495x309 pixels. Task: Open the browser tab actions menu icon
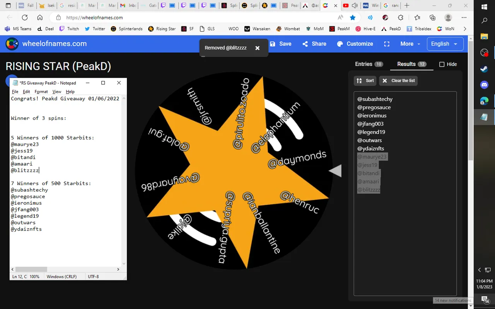(x=8, y=6)
